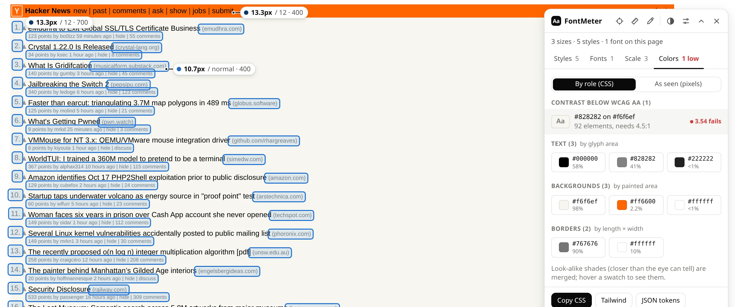Click the #ff6600 background swatch
Viewport: 735px width, 307px height.
(x=636, y=205)
